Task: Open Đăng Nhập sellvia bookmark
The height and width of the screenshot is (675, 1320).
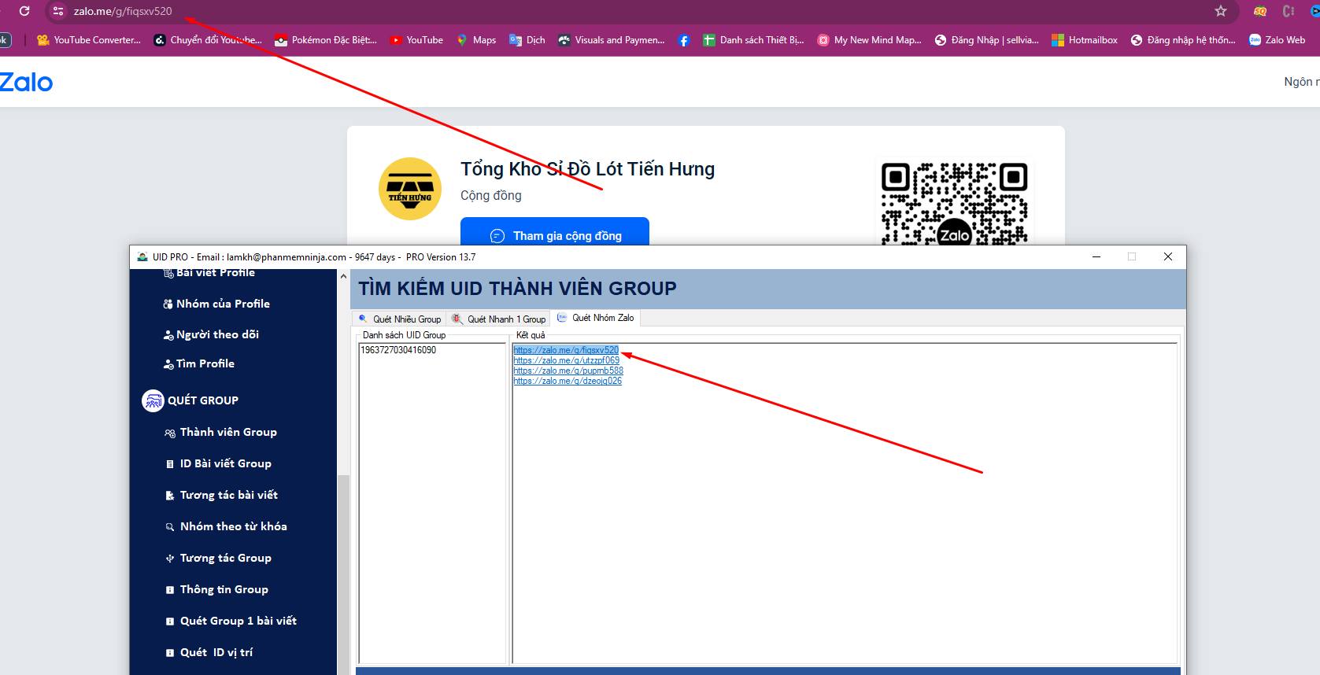Action: (986, 40)
